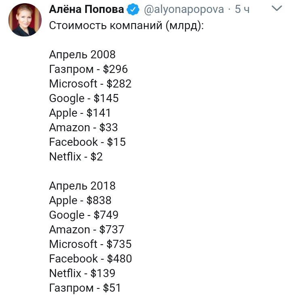Click the "Газпром - $51" line
This screenshot has width=291, height=301.
click(x=85, y=288)
